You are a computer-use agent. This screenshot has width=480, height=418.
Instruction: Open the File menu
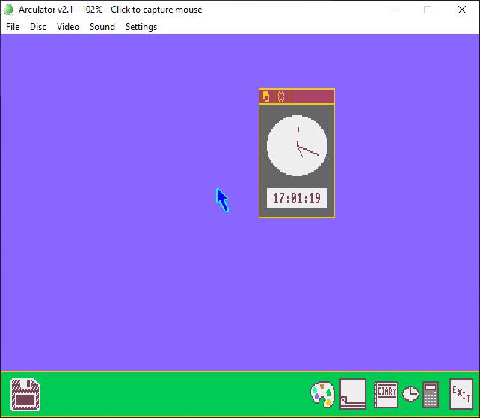coord(13,27)
